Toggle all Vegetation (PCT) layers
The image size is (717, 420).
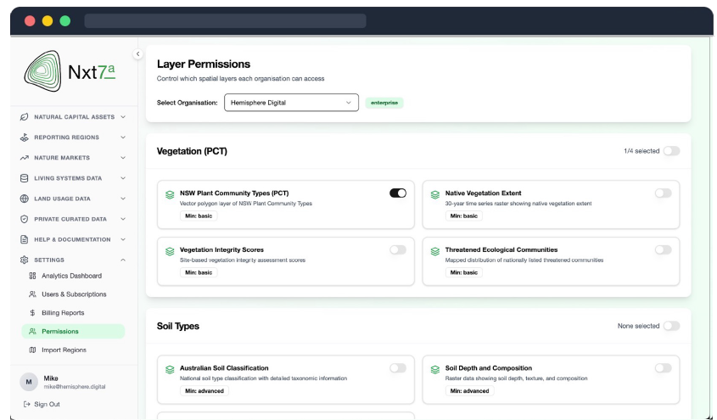coord(671,151)
